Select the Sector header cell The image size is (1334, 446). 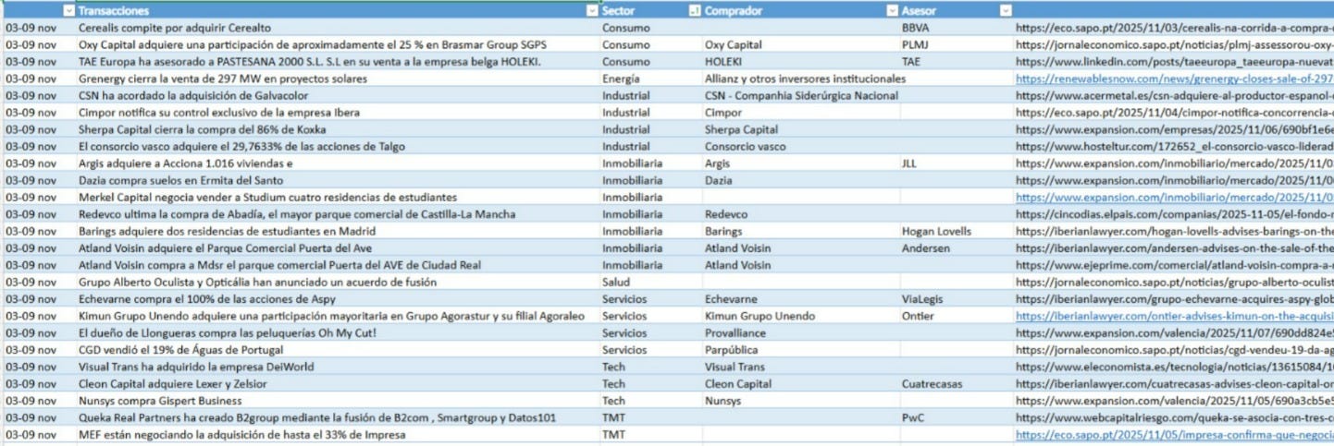point(650,10)
